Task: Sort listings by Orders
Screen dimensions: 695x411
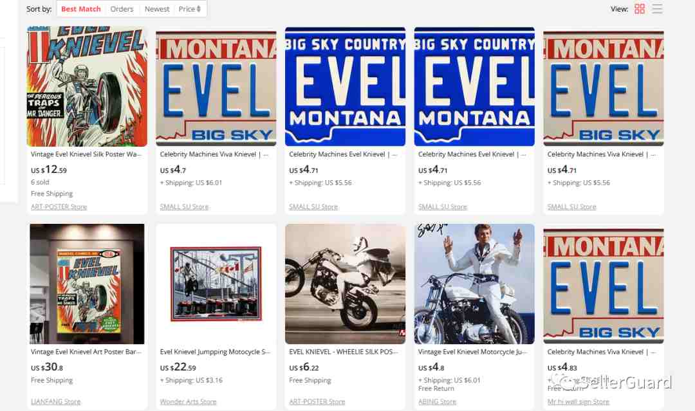Action: pos(122,9)
